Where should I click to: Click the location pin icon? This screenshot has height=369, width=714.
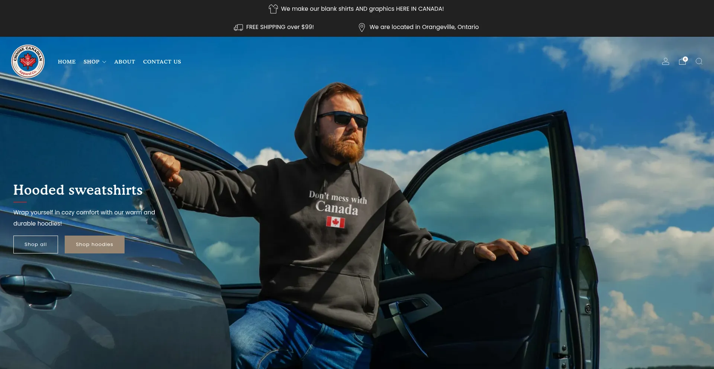[x=361, y=27]
